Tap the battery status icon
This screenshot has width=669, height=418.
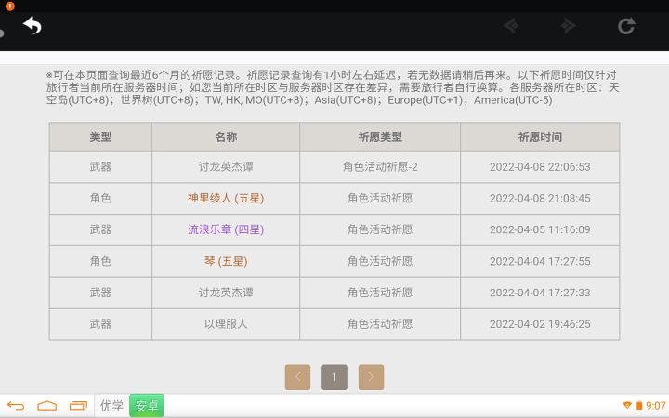(x=639, y=405)
